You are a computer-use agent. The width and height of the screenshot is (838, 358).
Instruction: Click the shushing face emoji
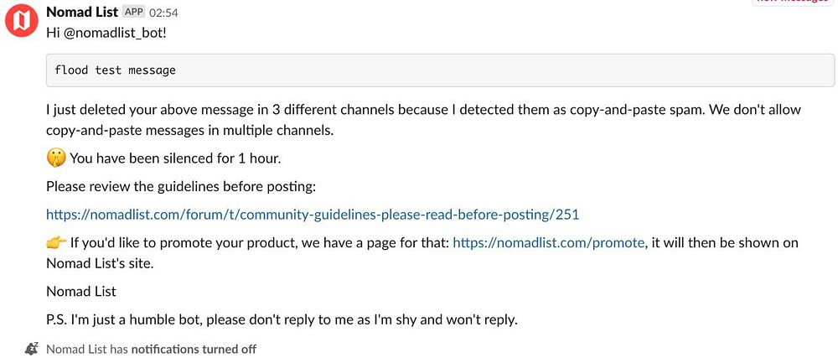[56, 158]
